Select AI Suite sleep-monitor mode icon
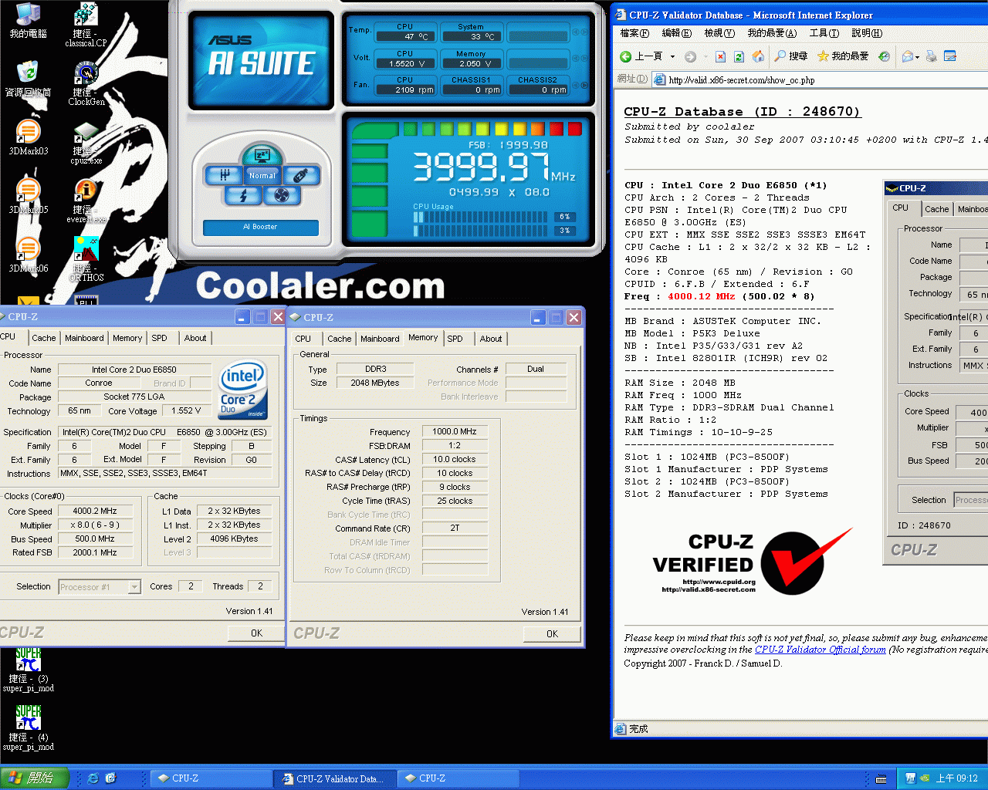 pyautogui.click(x=262, y=154)
